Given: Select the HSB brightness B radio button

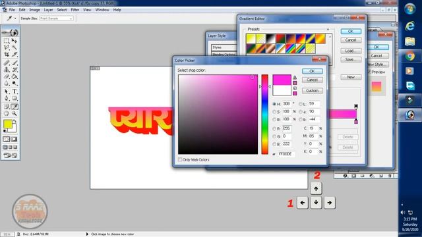Looking at the screenshot, I should click(274, 120).
